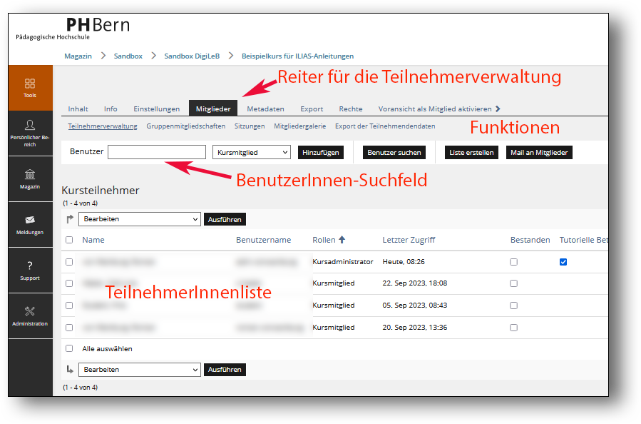The image size is (641, 424).
Task: Toggle Bestanden for the Kursadministrator row
Action: (514, 262)
